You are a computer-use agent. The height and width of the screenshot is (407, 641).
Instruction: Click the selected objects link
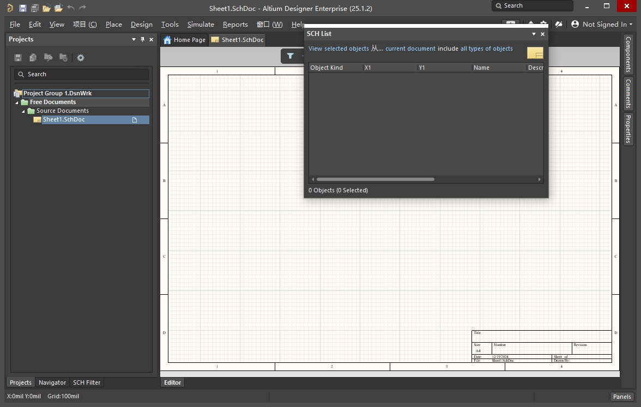click(x=347, y=48)
